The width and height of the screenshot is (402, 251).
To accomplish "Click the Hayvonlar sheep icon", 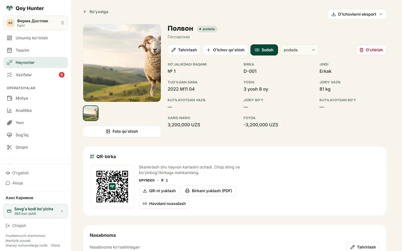I will click(x=9, y=62).
